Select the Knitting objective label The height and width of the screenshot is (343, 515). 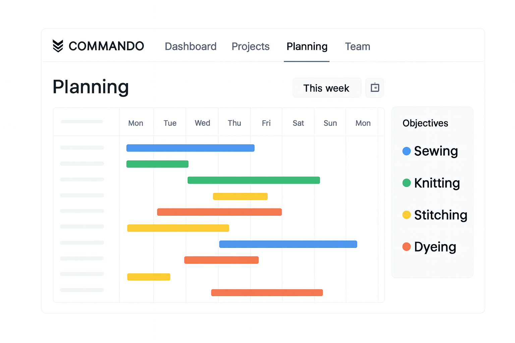437,183
